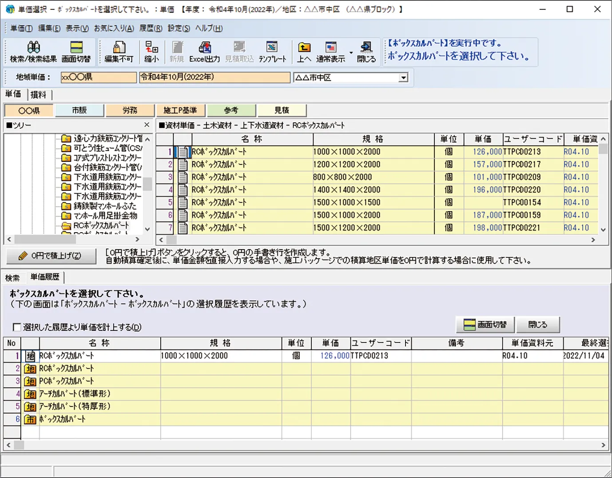Click the toolbar 閉じる icon
This screenshot has width=612, height=478.
[x=366, y=48]
